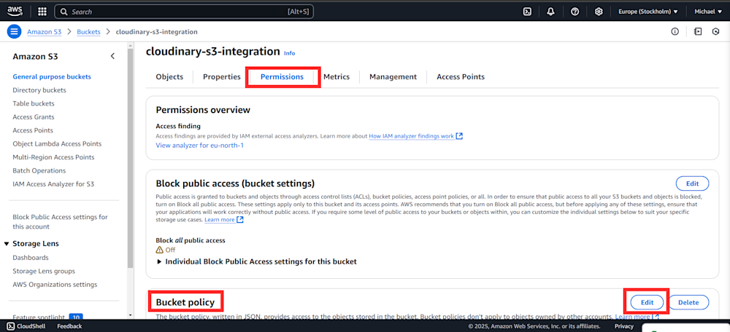Click the warning icon next to Off

160,250
